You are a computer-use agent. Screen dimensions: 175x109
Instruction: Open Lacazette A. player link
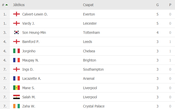(32, 79)
